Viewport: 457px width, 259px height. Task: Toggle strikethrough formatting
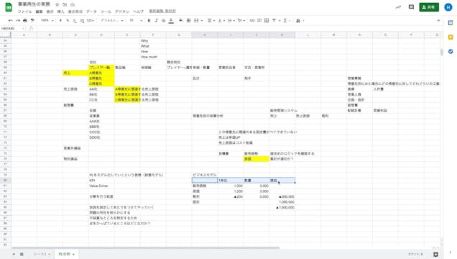164,20
